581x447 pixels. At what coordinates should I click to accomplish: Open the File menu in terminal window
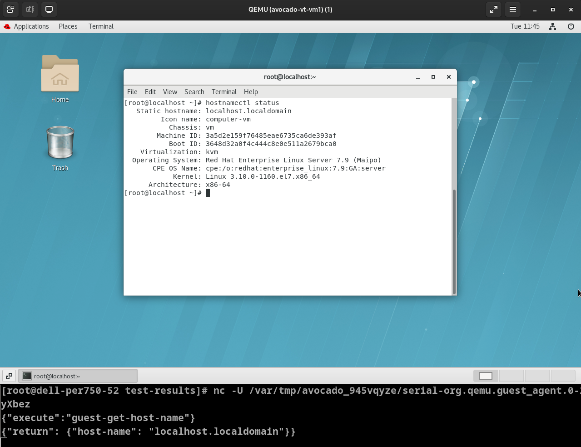[132, 92]
